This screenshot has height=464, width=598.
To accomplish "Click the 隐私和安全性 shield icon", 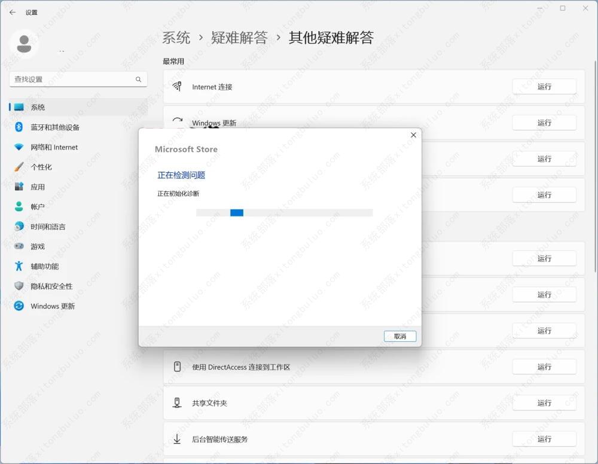I will [19, 286].
